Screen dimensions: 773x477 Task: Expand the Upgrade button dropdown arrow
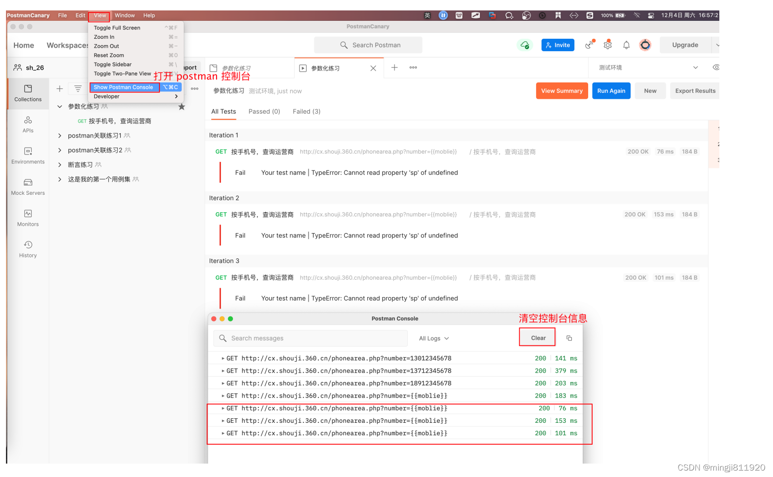(x=717, y=45)
